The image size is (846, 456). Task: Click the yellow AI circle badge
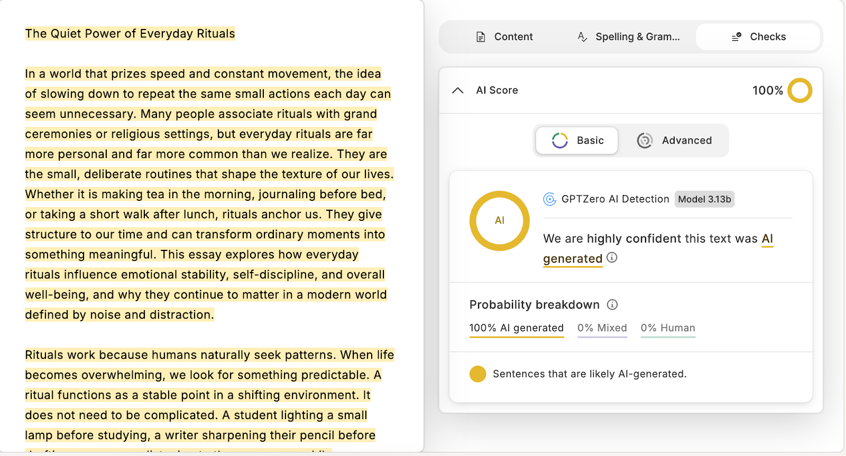pos(499,220)
